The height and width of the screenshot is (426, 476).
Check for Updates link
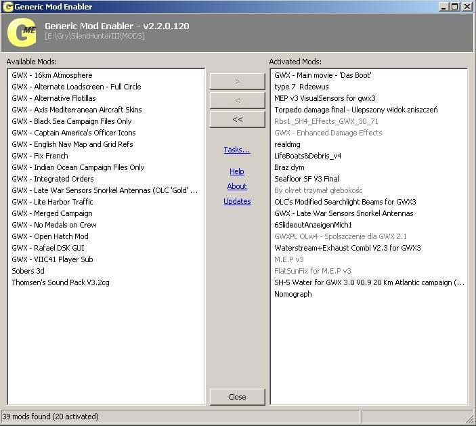[237, 201]
